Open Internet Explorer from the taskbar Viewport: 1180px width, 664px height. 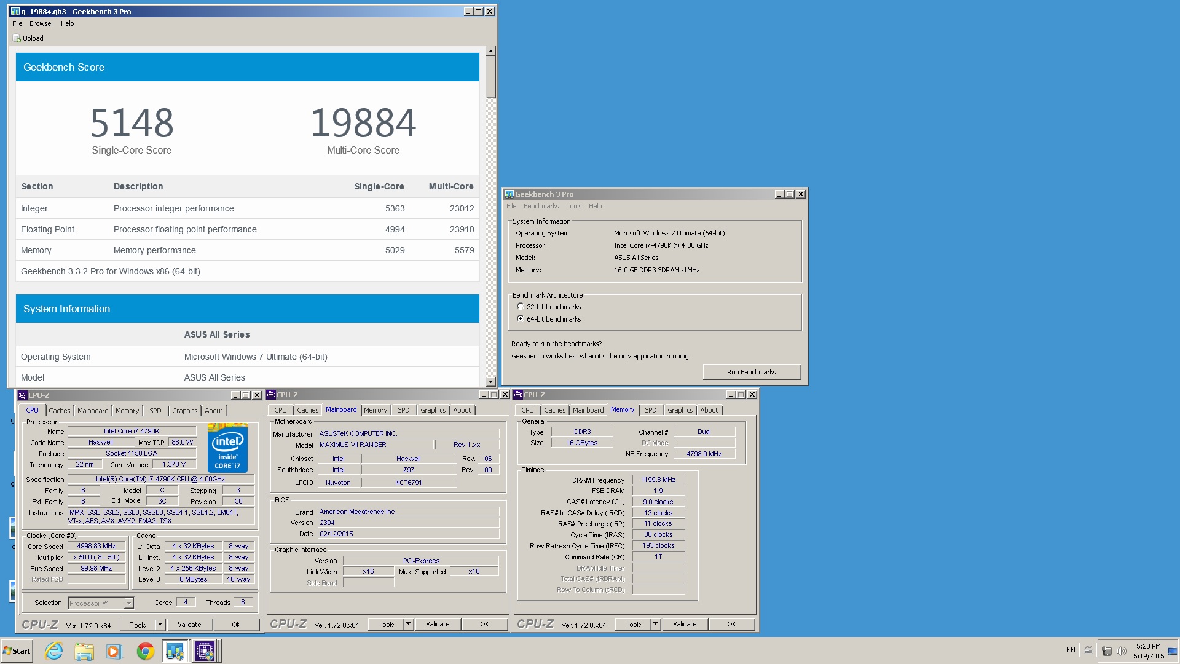tap(54, 651)
